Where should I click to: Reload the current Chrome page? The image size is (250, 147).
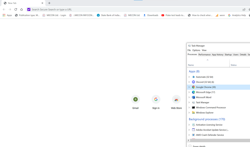[16, 9]
